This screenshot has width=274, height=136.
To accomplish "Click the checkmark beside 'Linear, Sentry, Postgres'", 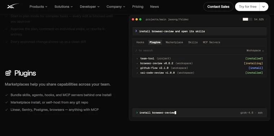I will [6, 110].
